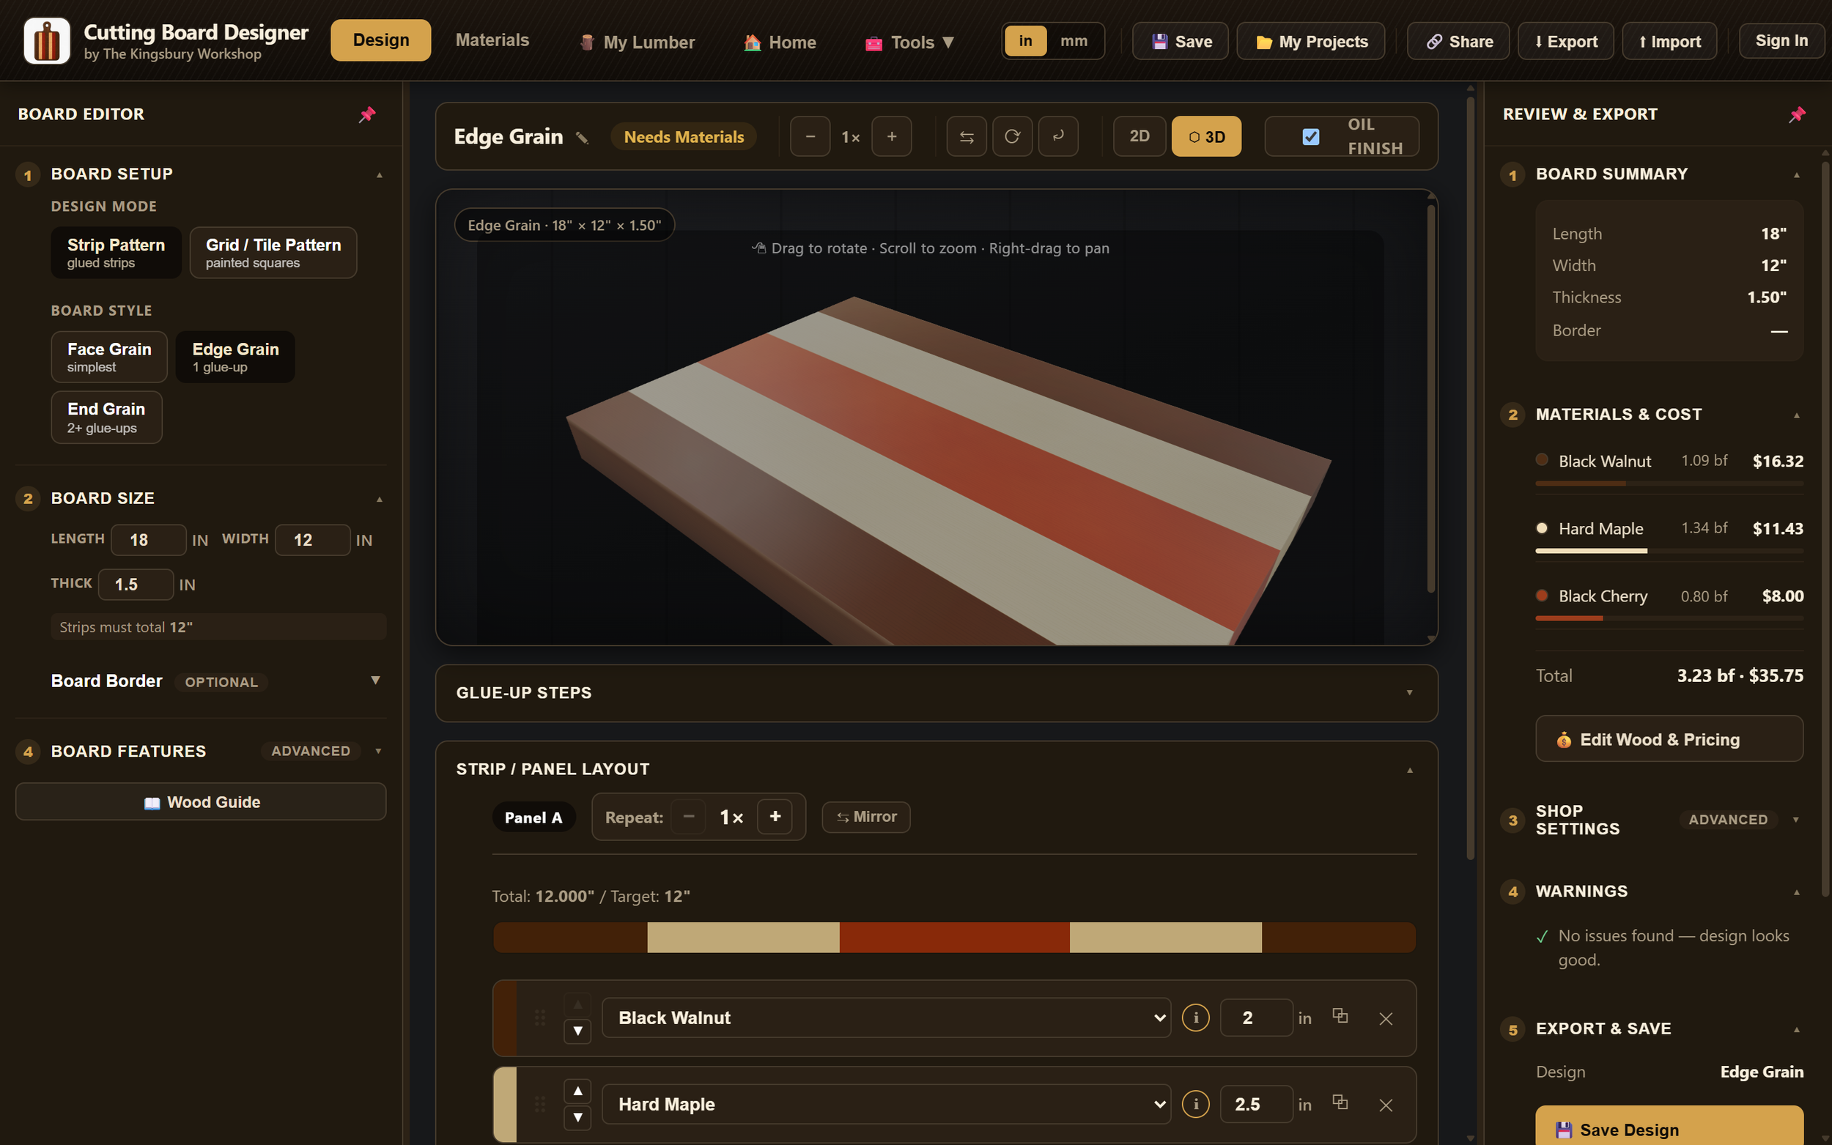Viewport: 1832px width, 1145px height.
Task: Open the Tools dropdown menu
Action: point(909,42)
